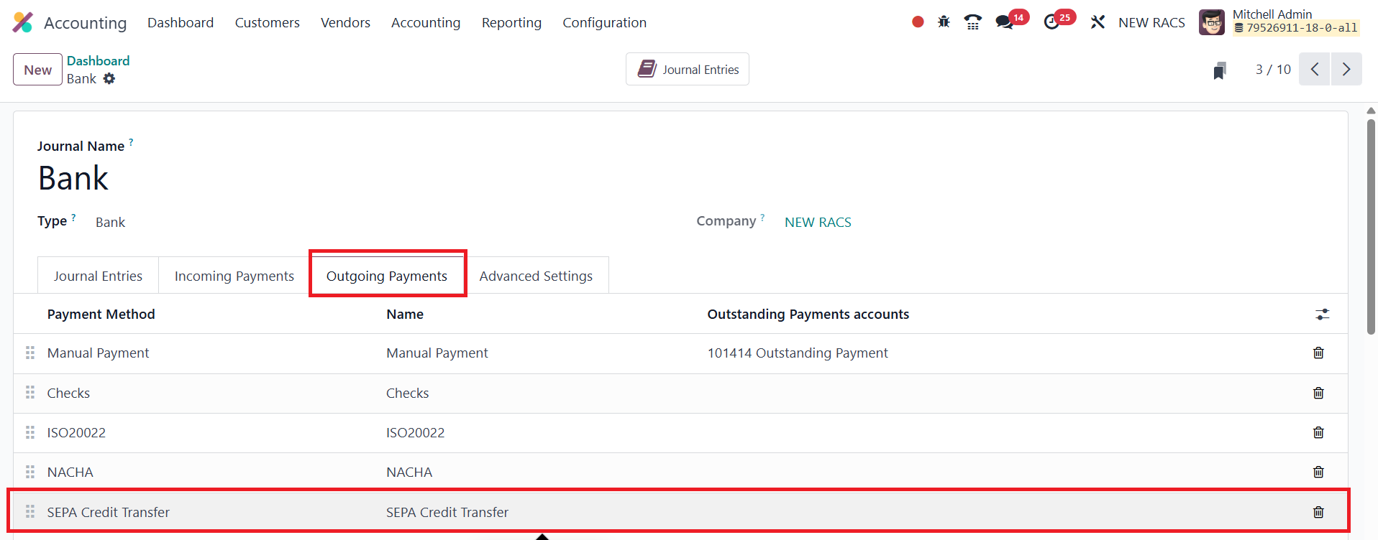Open the Advanced Settings tab

click(x=536, y=276)
